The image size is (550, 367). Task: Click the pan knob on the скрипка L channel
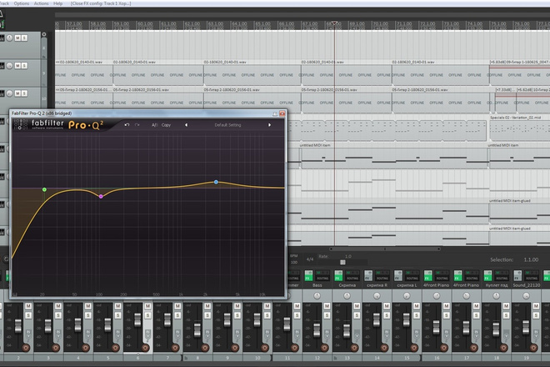pos(407,296)
